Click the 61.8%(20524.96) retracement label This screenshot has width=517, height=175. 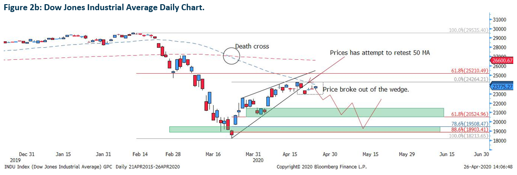click(x=468, y=114)
